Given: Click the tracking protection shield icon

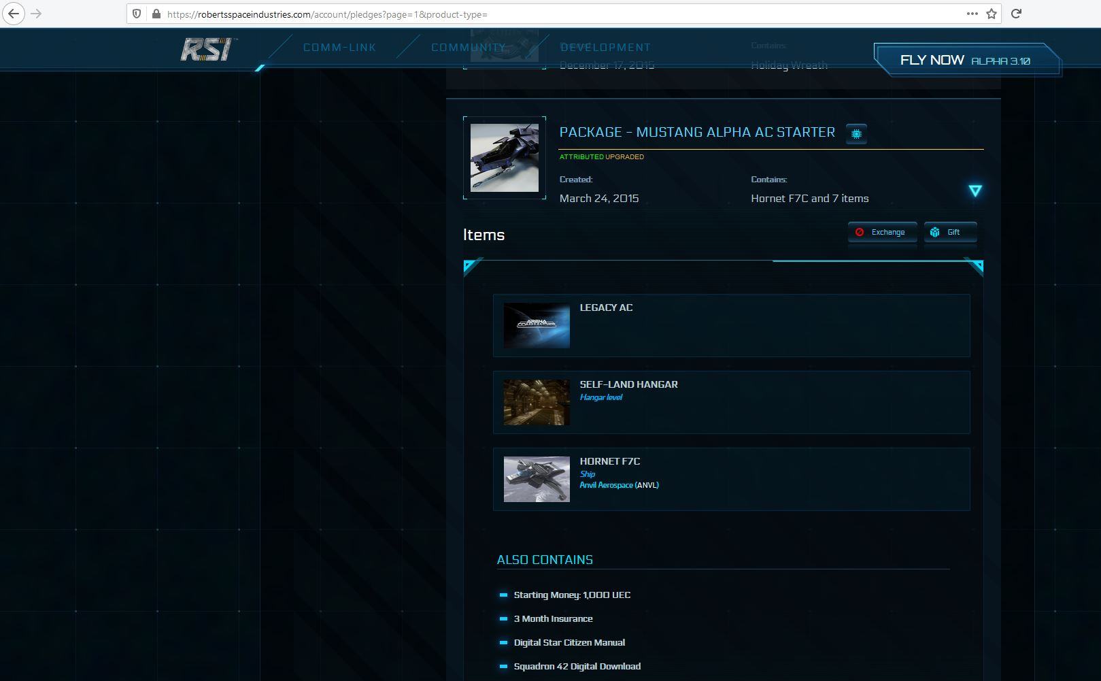Looking at the screenshot, I should 137,14.
